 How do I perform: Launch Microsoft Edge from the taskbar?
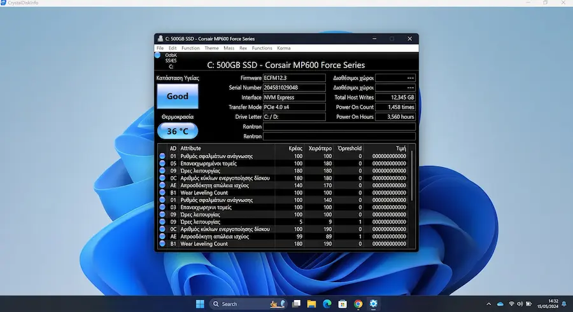[x=327, y=304]
